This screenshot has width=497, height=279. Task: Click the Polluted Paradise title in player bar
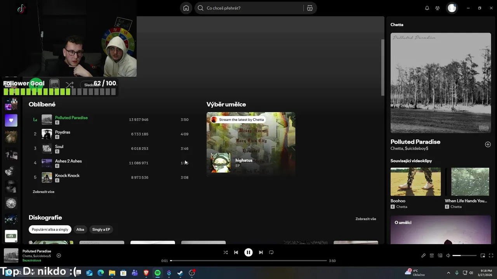click(37, 251)
